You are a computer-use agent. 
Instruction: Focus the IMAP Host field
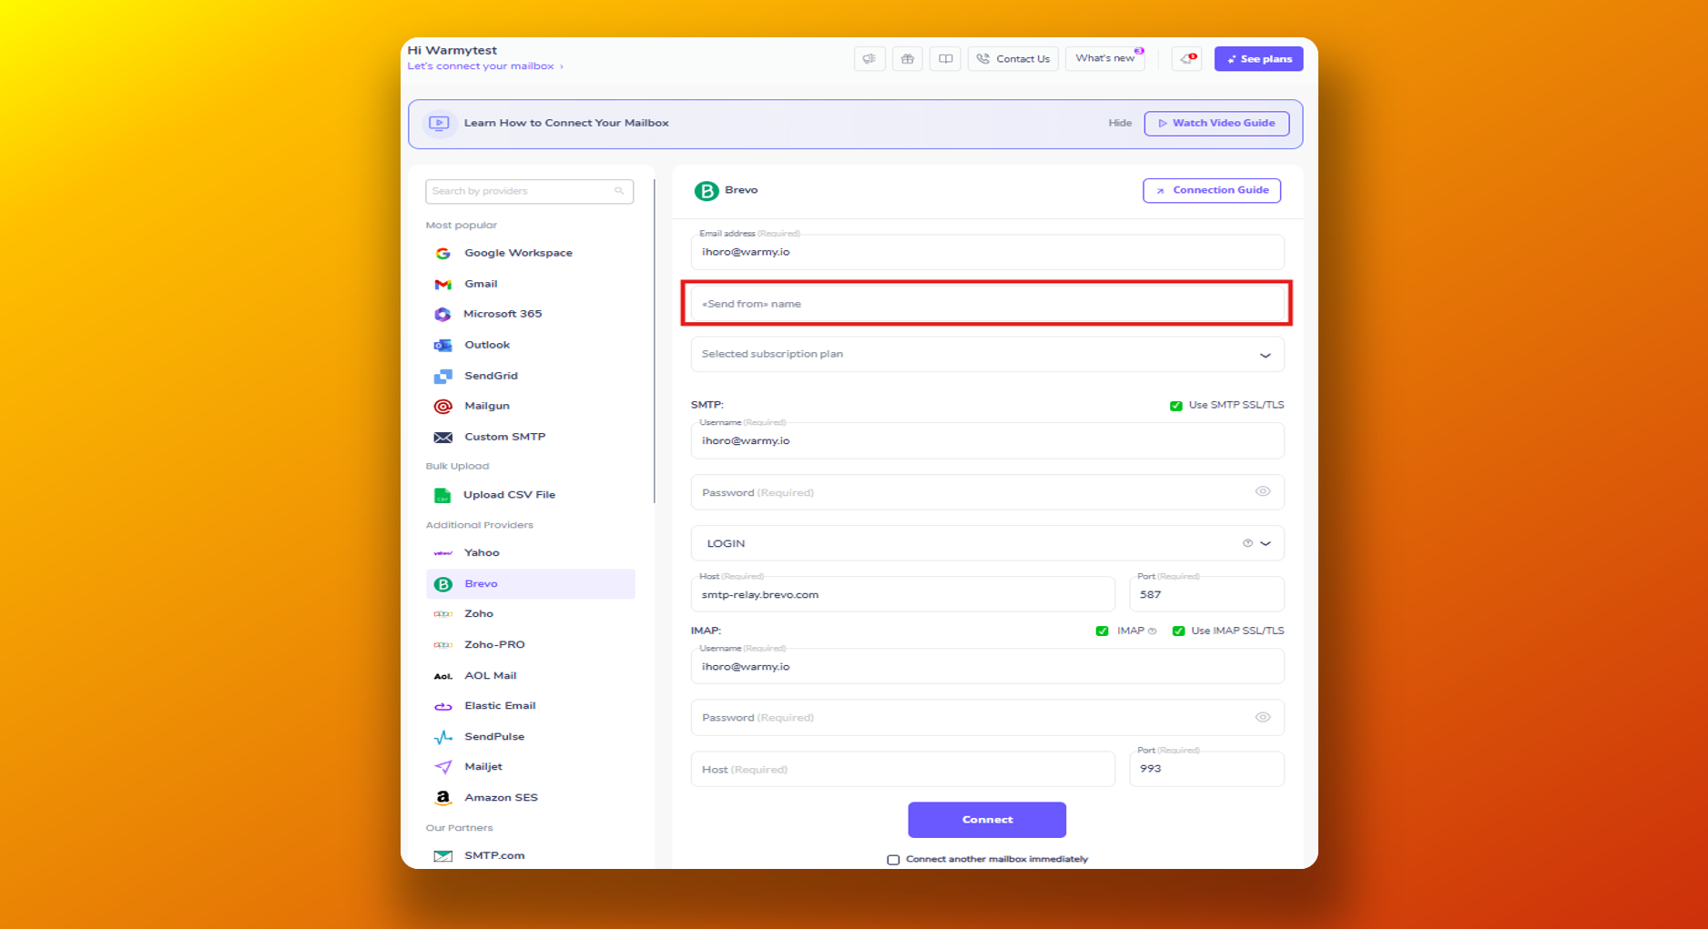click(x=902, y=770)
